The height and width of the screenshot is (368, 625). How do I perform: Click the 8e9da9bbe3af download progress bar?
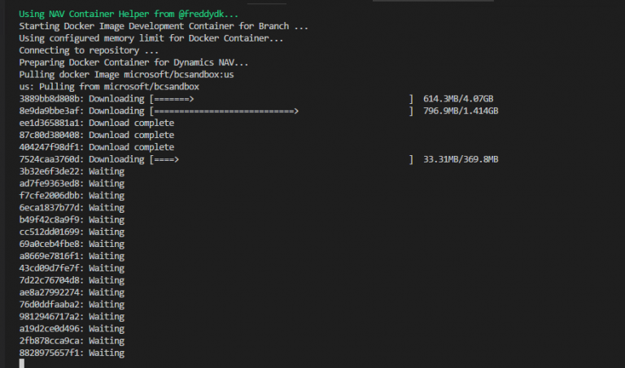[x=282, y=111]
